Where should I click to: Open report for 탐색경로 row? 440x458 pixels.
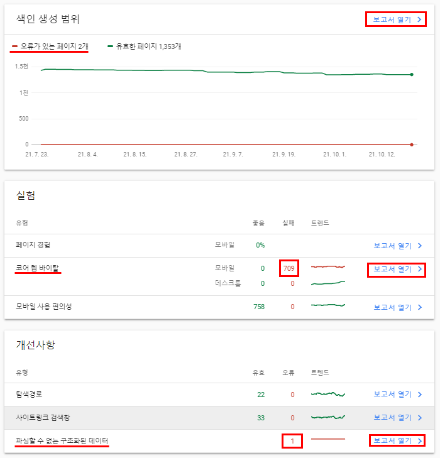click(393, 395)
